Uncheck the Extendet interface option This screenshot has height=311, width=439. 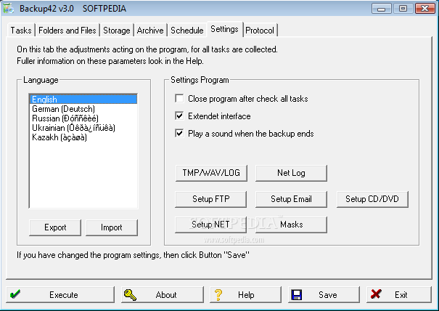179,116
